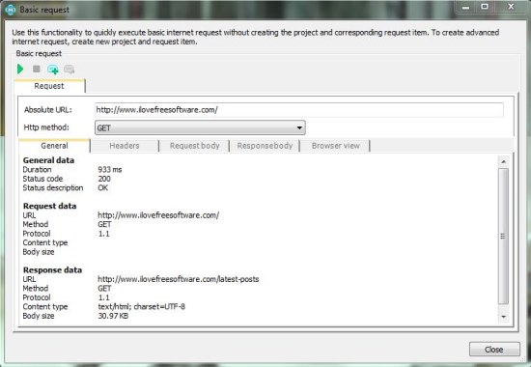This screenshot has width=531, height=367.
Task: Click the add request item icon
Action: tap(53, 70)
